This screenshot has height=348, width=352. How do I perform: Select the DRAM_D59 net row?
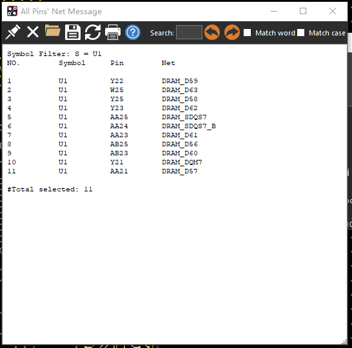(102, 81)
